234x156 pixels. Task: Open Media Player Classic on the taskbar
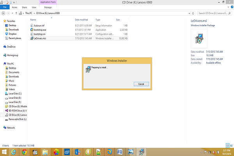pos(35,152)
